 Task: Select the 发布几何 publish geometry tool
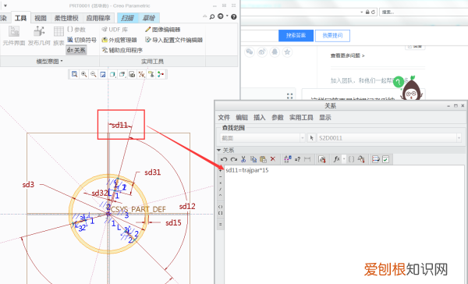tap(39, 36)
